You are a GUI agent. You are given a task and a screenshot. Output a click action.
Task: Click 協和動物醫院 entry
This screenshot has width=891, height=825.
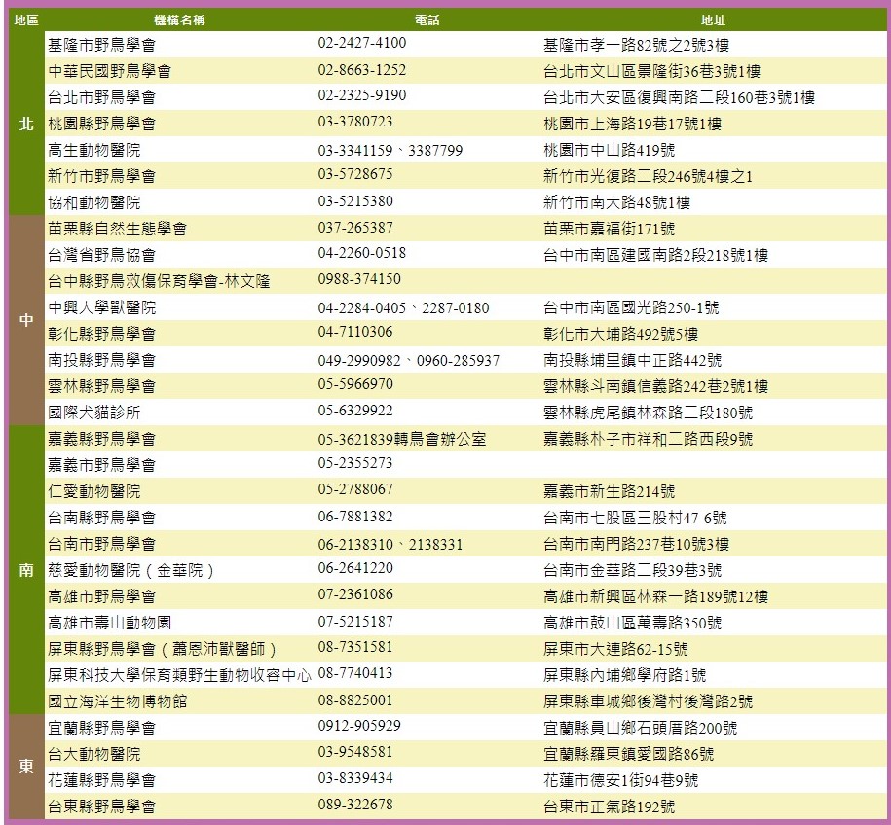(94, 202)
